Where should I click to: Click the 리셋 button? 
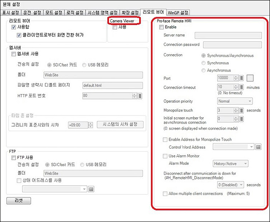click(x=19, y=200)
